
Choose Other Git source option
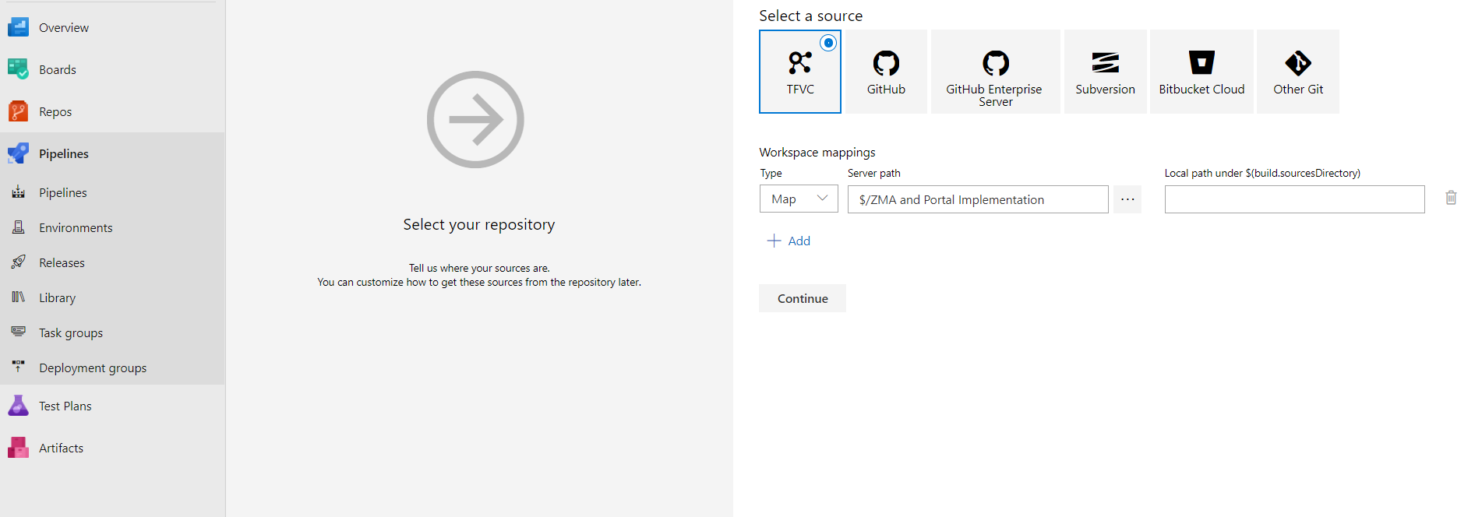1297,72
